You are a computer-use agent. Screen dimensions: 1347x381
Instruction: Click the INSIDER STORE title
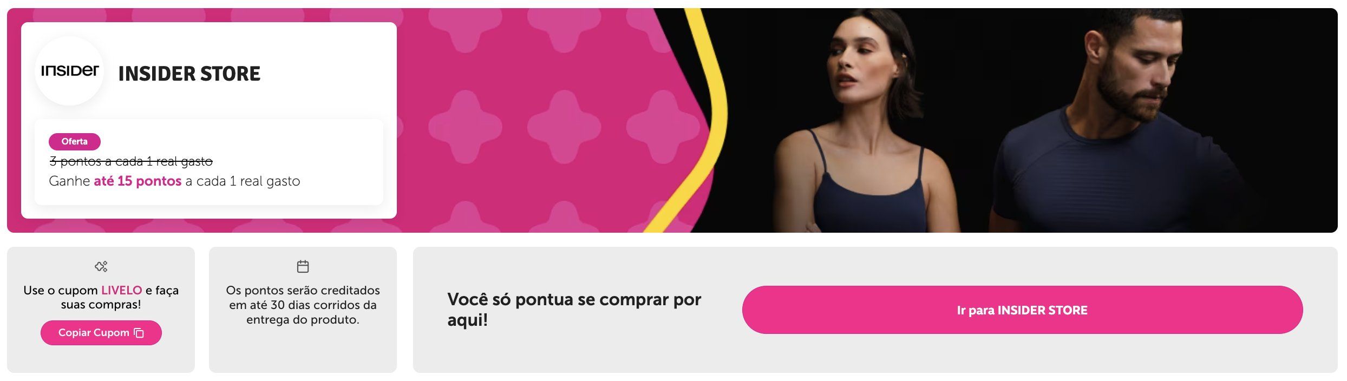coord(189,74)
